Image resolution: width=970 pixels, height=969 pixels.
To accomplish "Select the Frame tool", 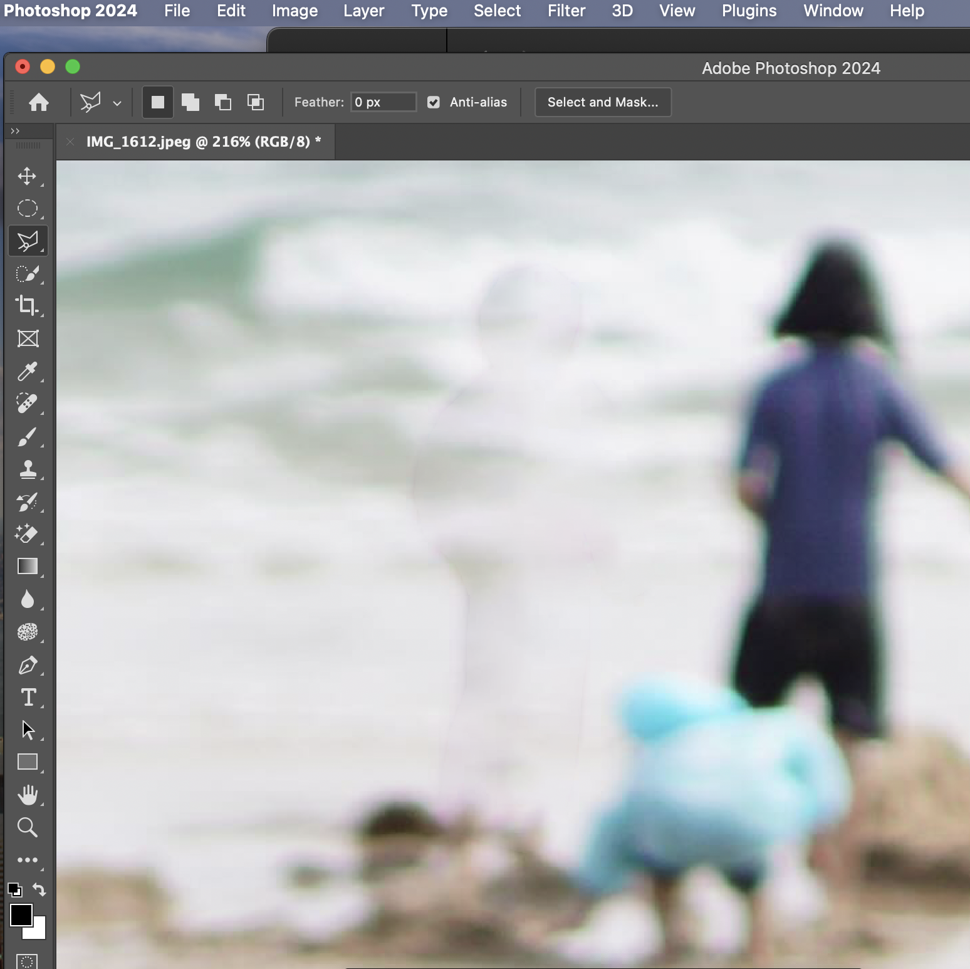I will tap(28, 338).
